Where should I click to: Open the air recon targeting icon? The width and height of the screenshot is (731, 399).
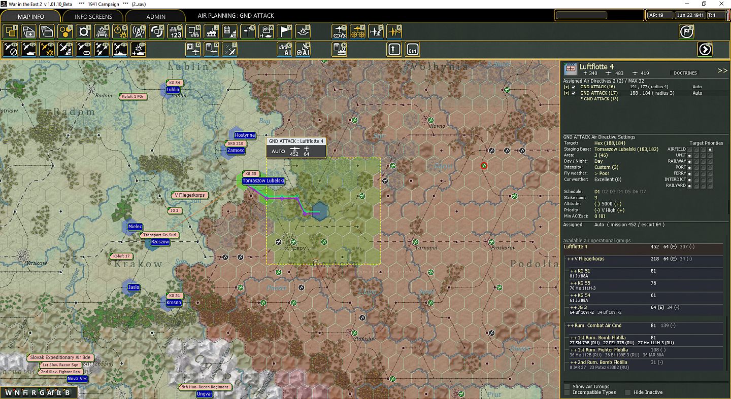tap(340, 31)
